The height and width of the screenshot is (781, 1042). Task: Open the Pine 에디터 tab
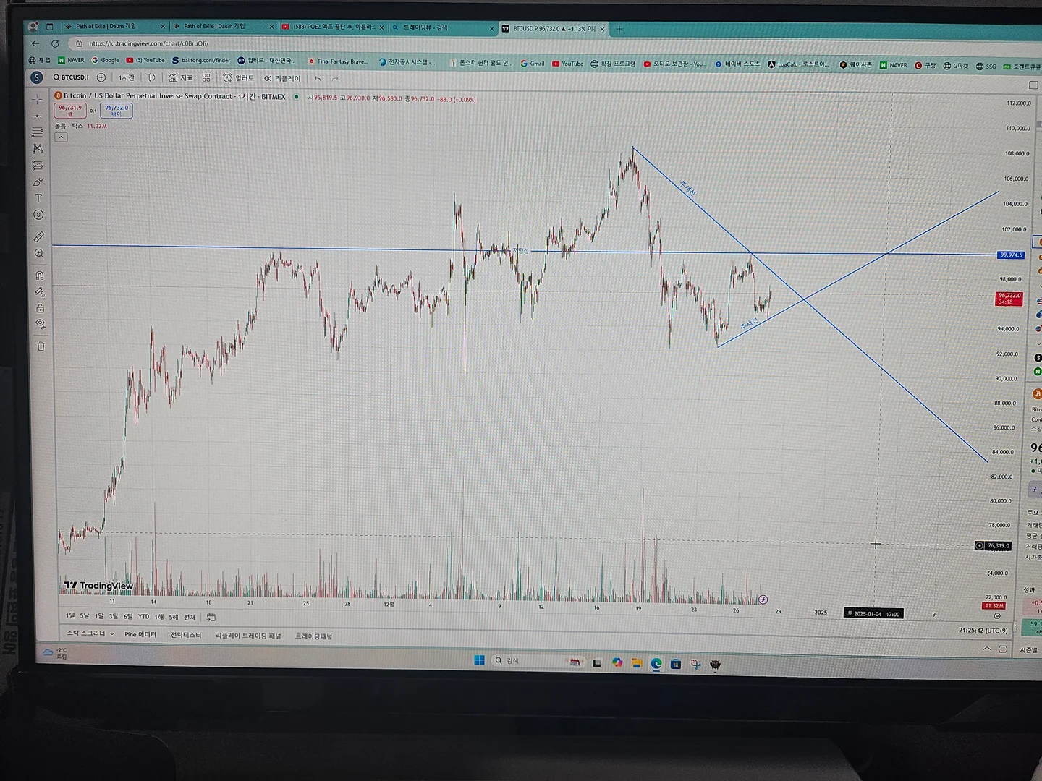[140, 634]
